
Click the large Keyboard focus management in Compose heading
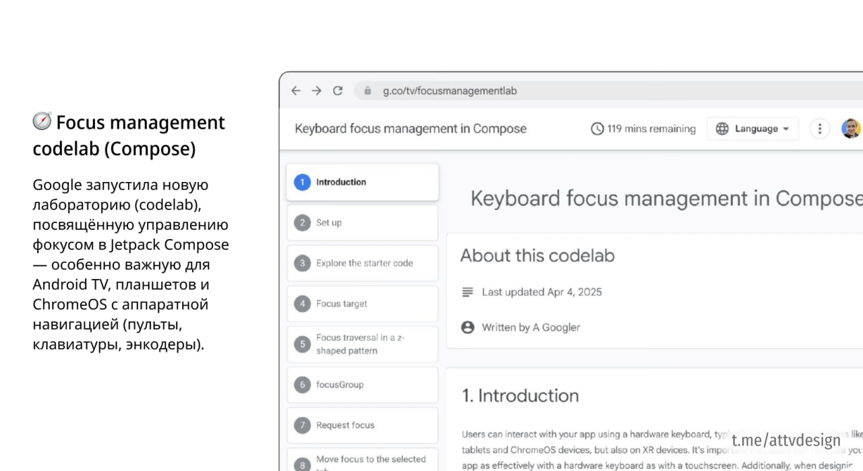[x=666, y=199]
